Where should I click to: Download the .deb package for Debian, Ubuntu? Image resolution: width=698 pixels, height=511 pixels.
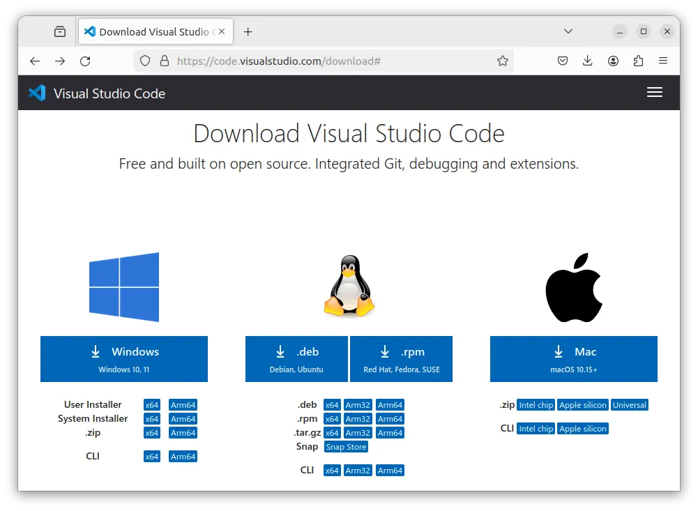tap(296, 359)
